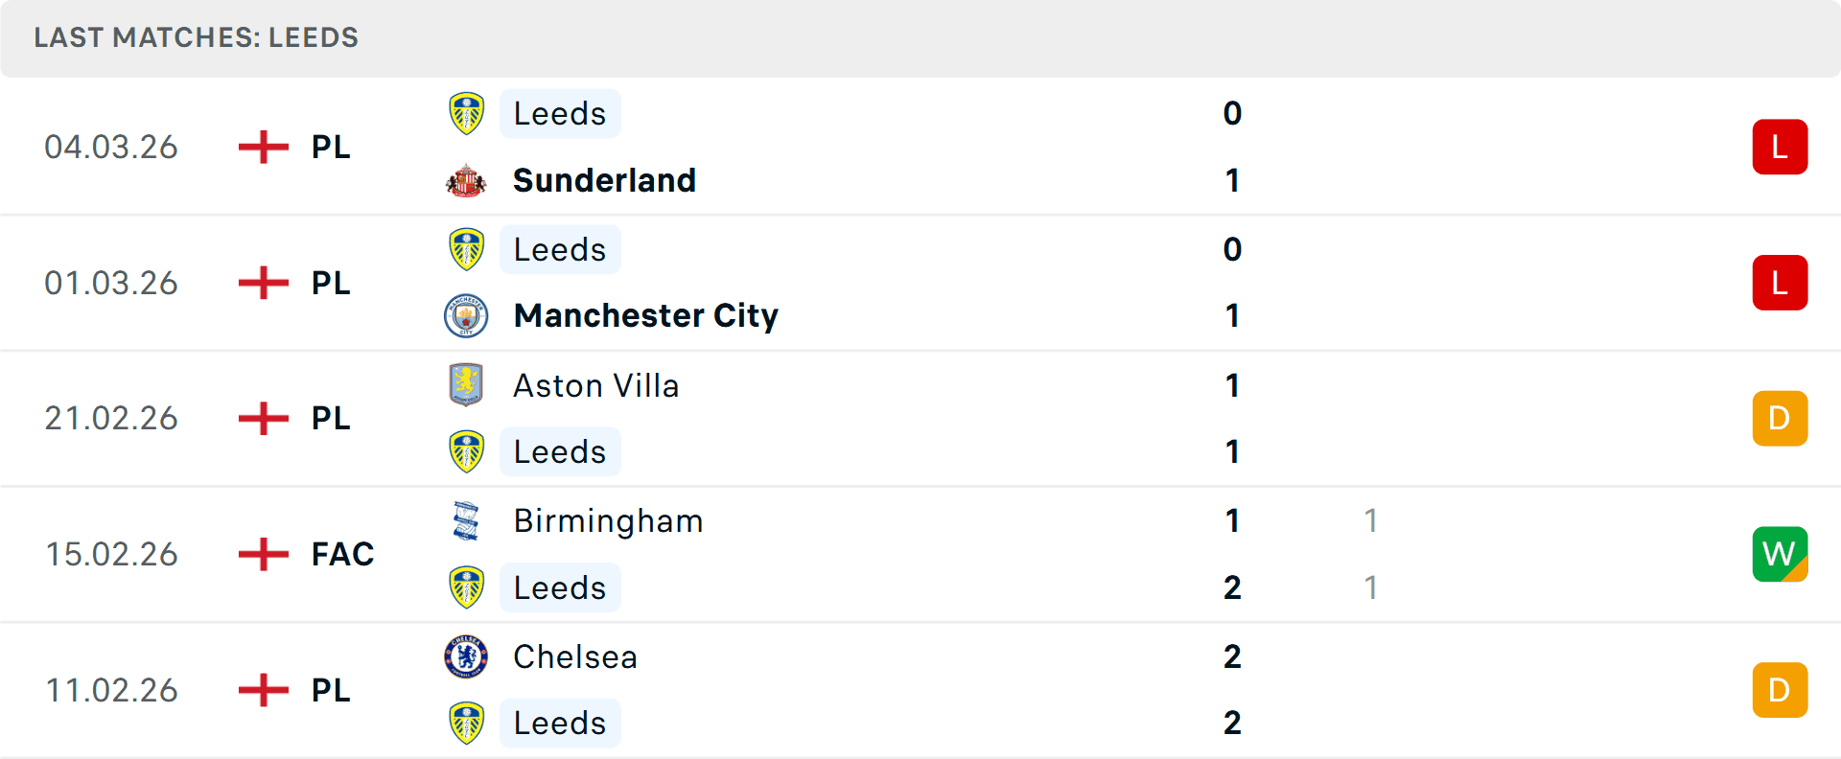The width and height of the screenshot is (1841, 759).
Task: Expand the LAST MATCHES: LEEDS header
Action: coord(196,38)
